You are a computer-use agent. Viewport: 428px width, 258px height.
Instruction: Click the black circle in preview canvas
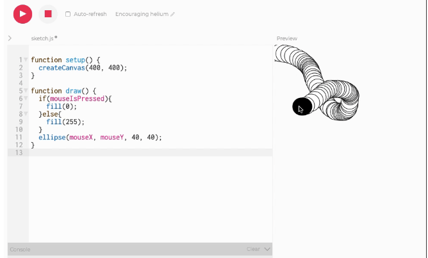coord(301,107)
